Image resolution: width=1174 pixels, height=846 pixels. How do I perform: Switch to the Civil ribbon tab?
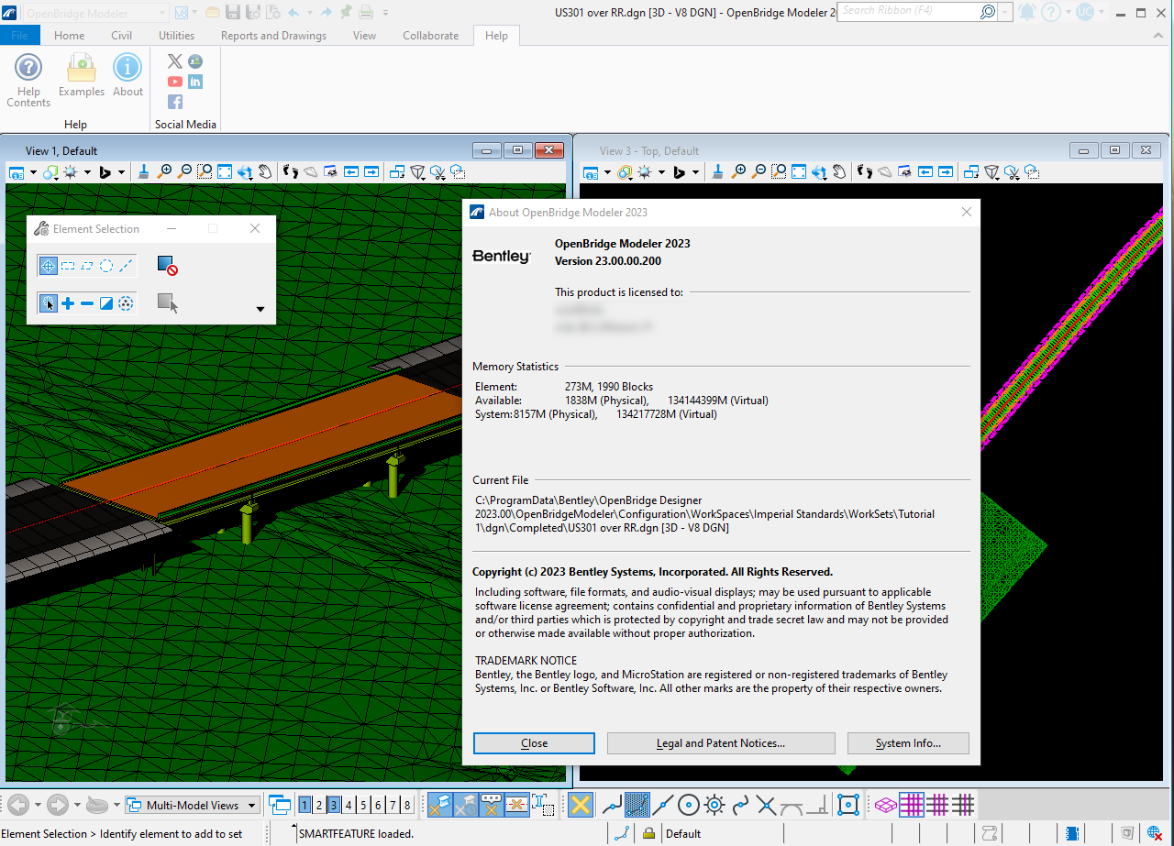tap(122, 36)
